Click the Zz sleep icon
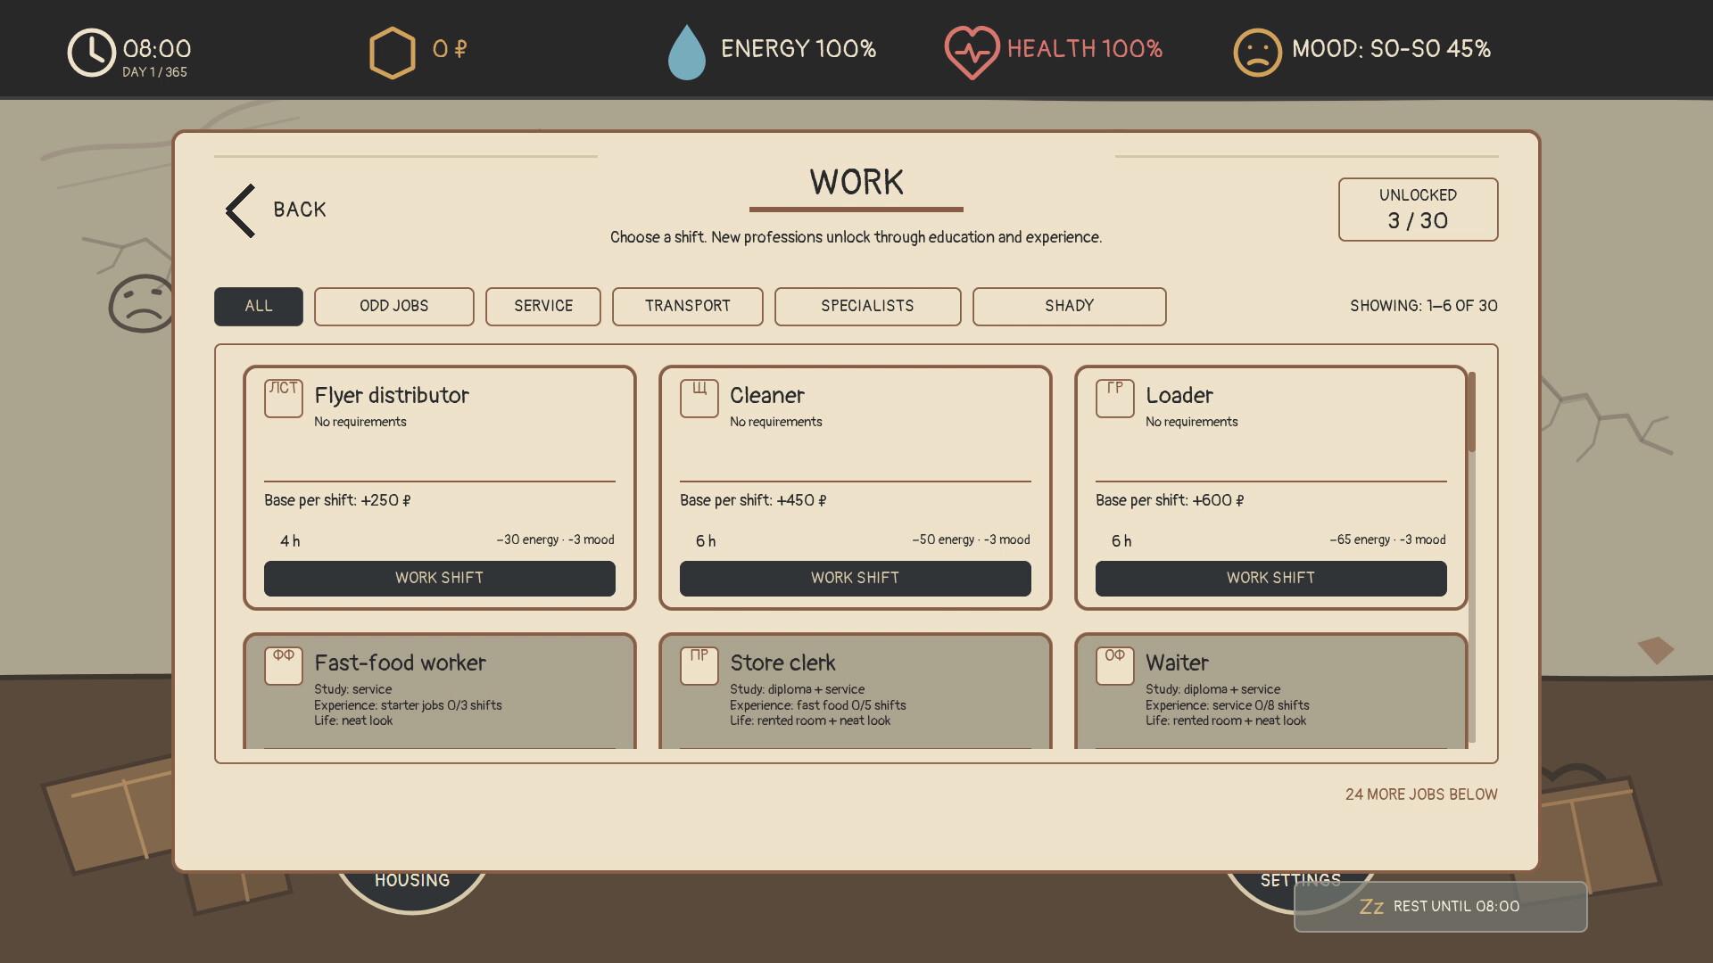 [1371, 907]
